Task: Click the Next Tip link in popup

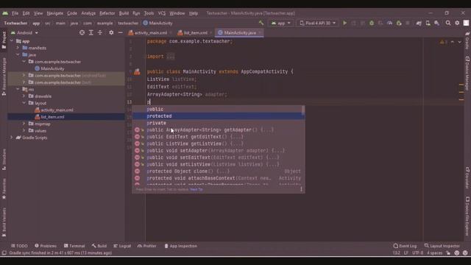Action: tap(196, 189)
